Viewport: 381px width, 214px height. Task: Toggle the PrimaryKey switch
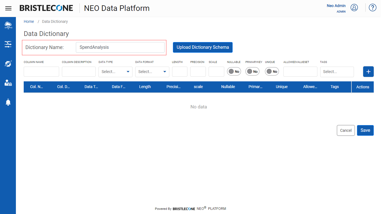(x=252, y=72)
